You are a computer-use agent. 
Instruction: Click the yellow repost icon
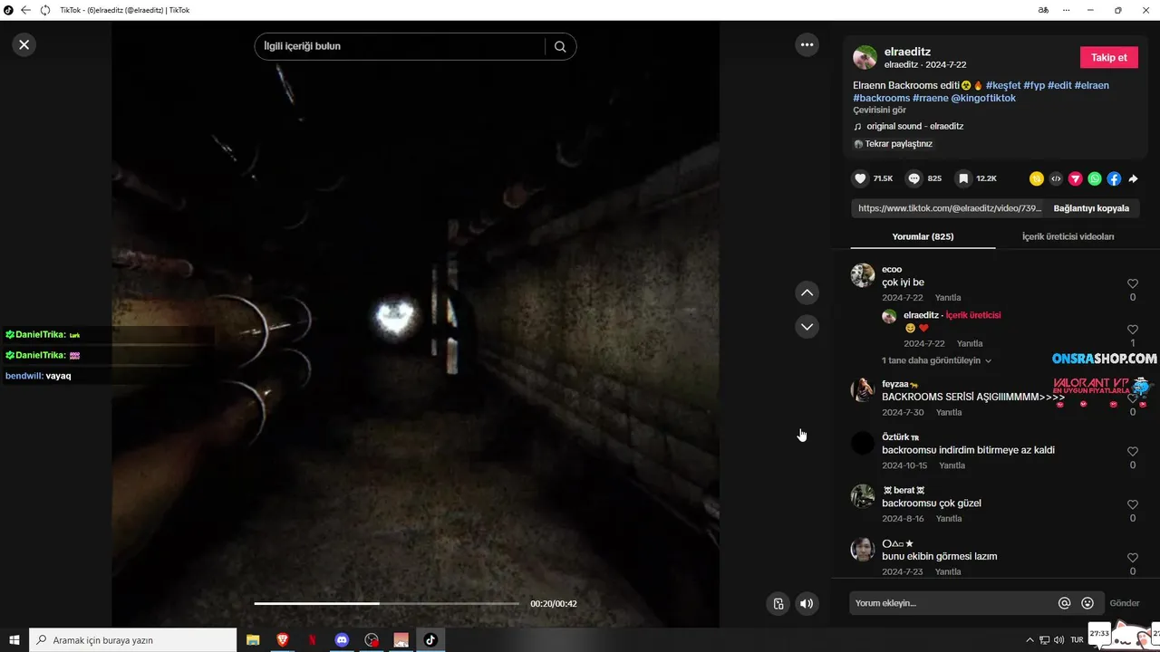coord(1037,178)
